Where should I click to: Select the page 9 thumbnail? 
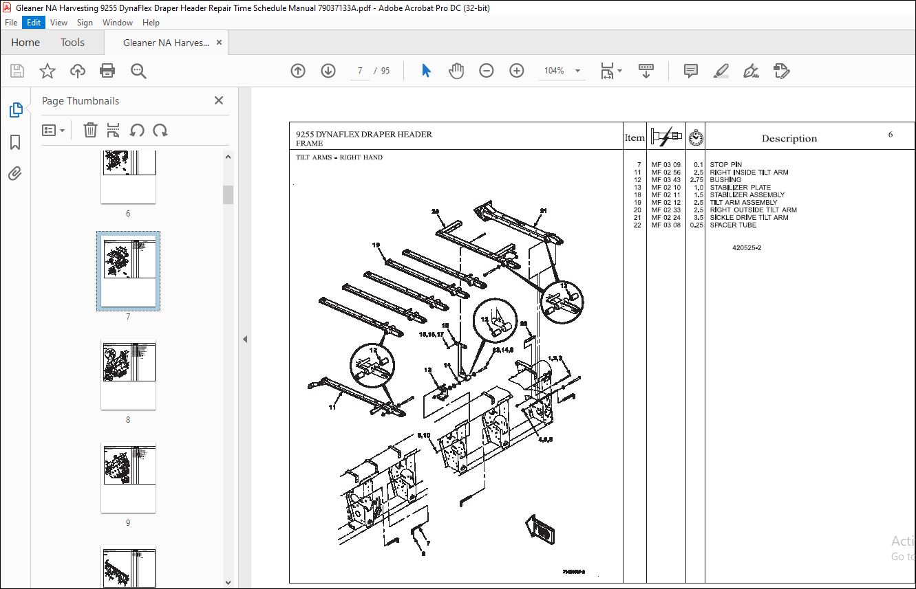tap(128, 478)
